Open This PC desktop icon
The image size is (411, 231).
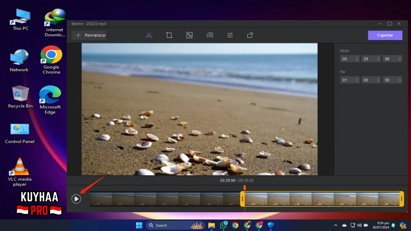(x=21, y=19)
